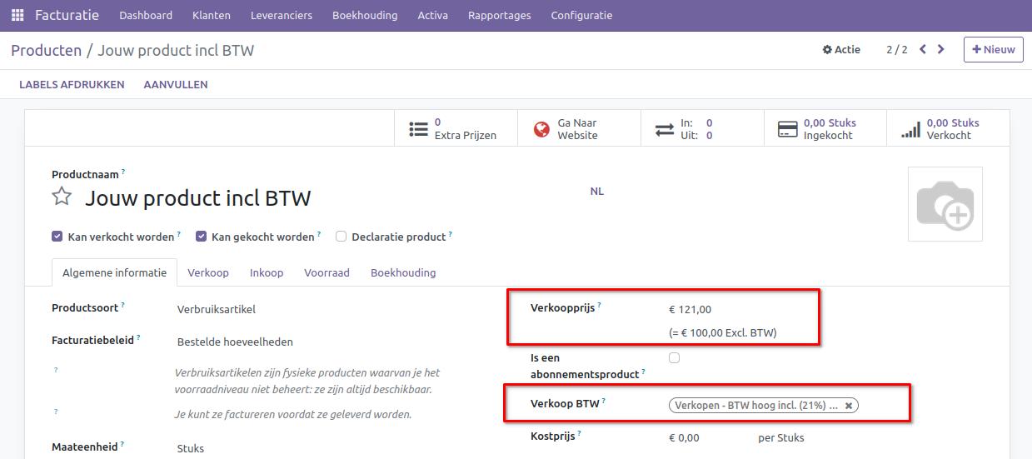Navigate to Producten breadcrumb link

46,50
